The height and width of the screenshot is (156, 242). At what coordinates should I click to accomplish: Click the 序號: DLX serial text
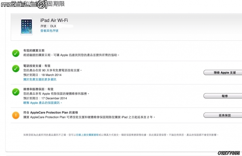[48, 26]
